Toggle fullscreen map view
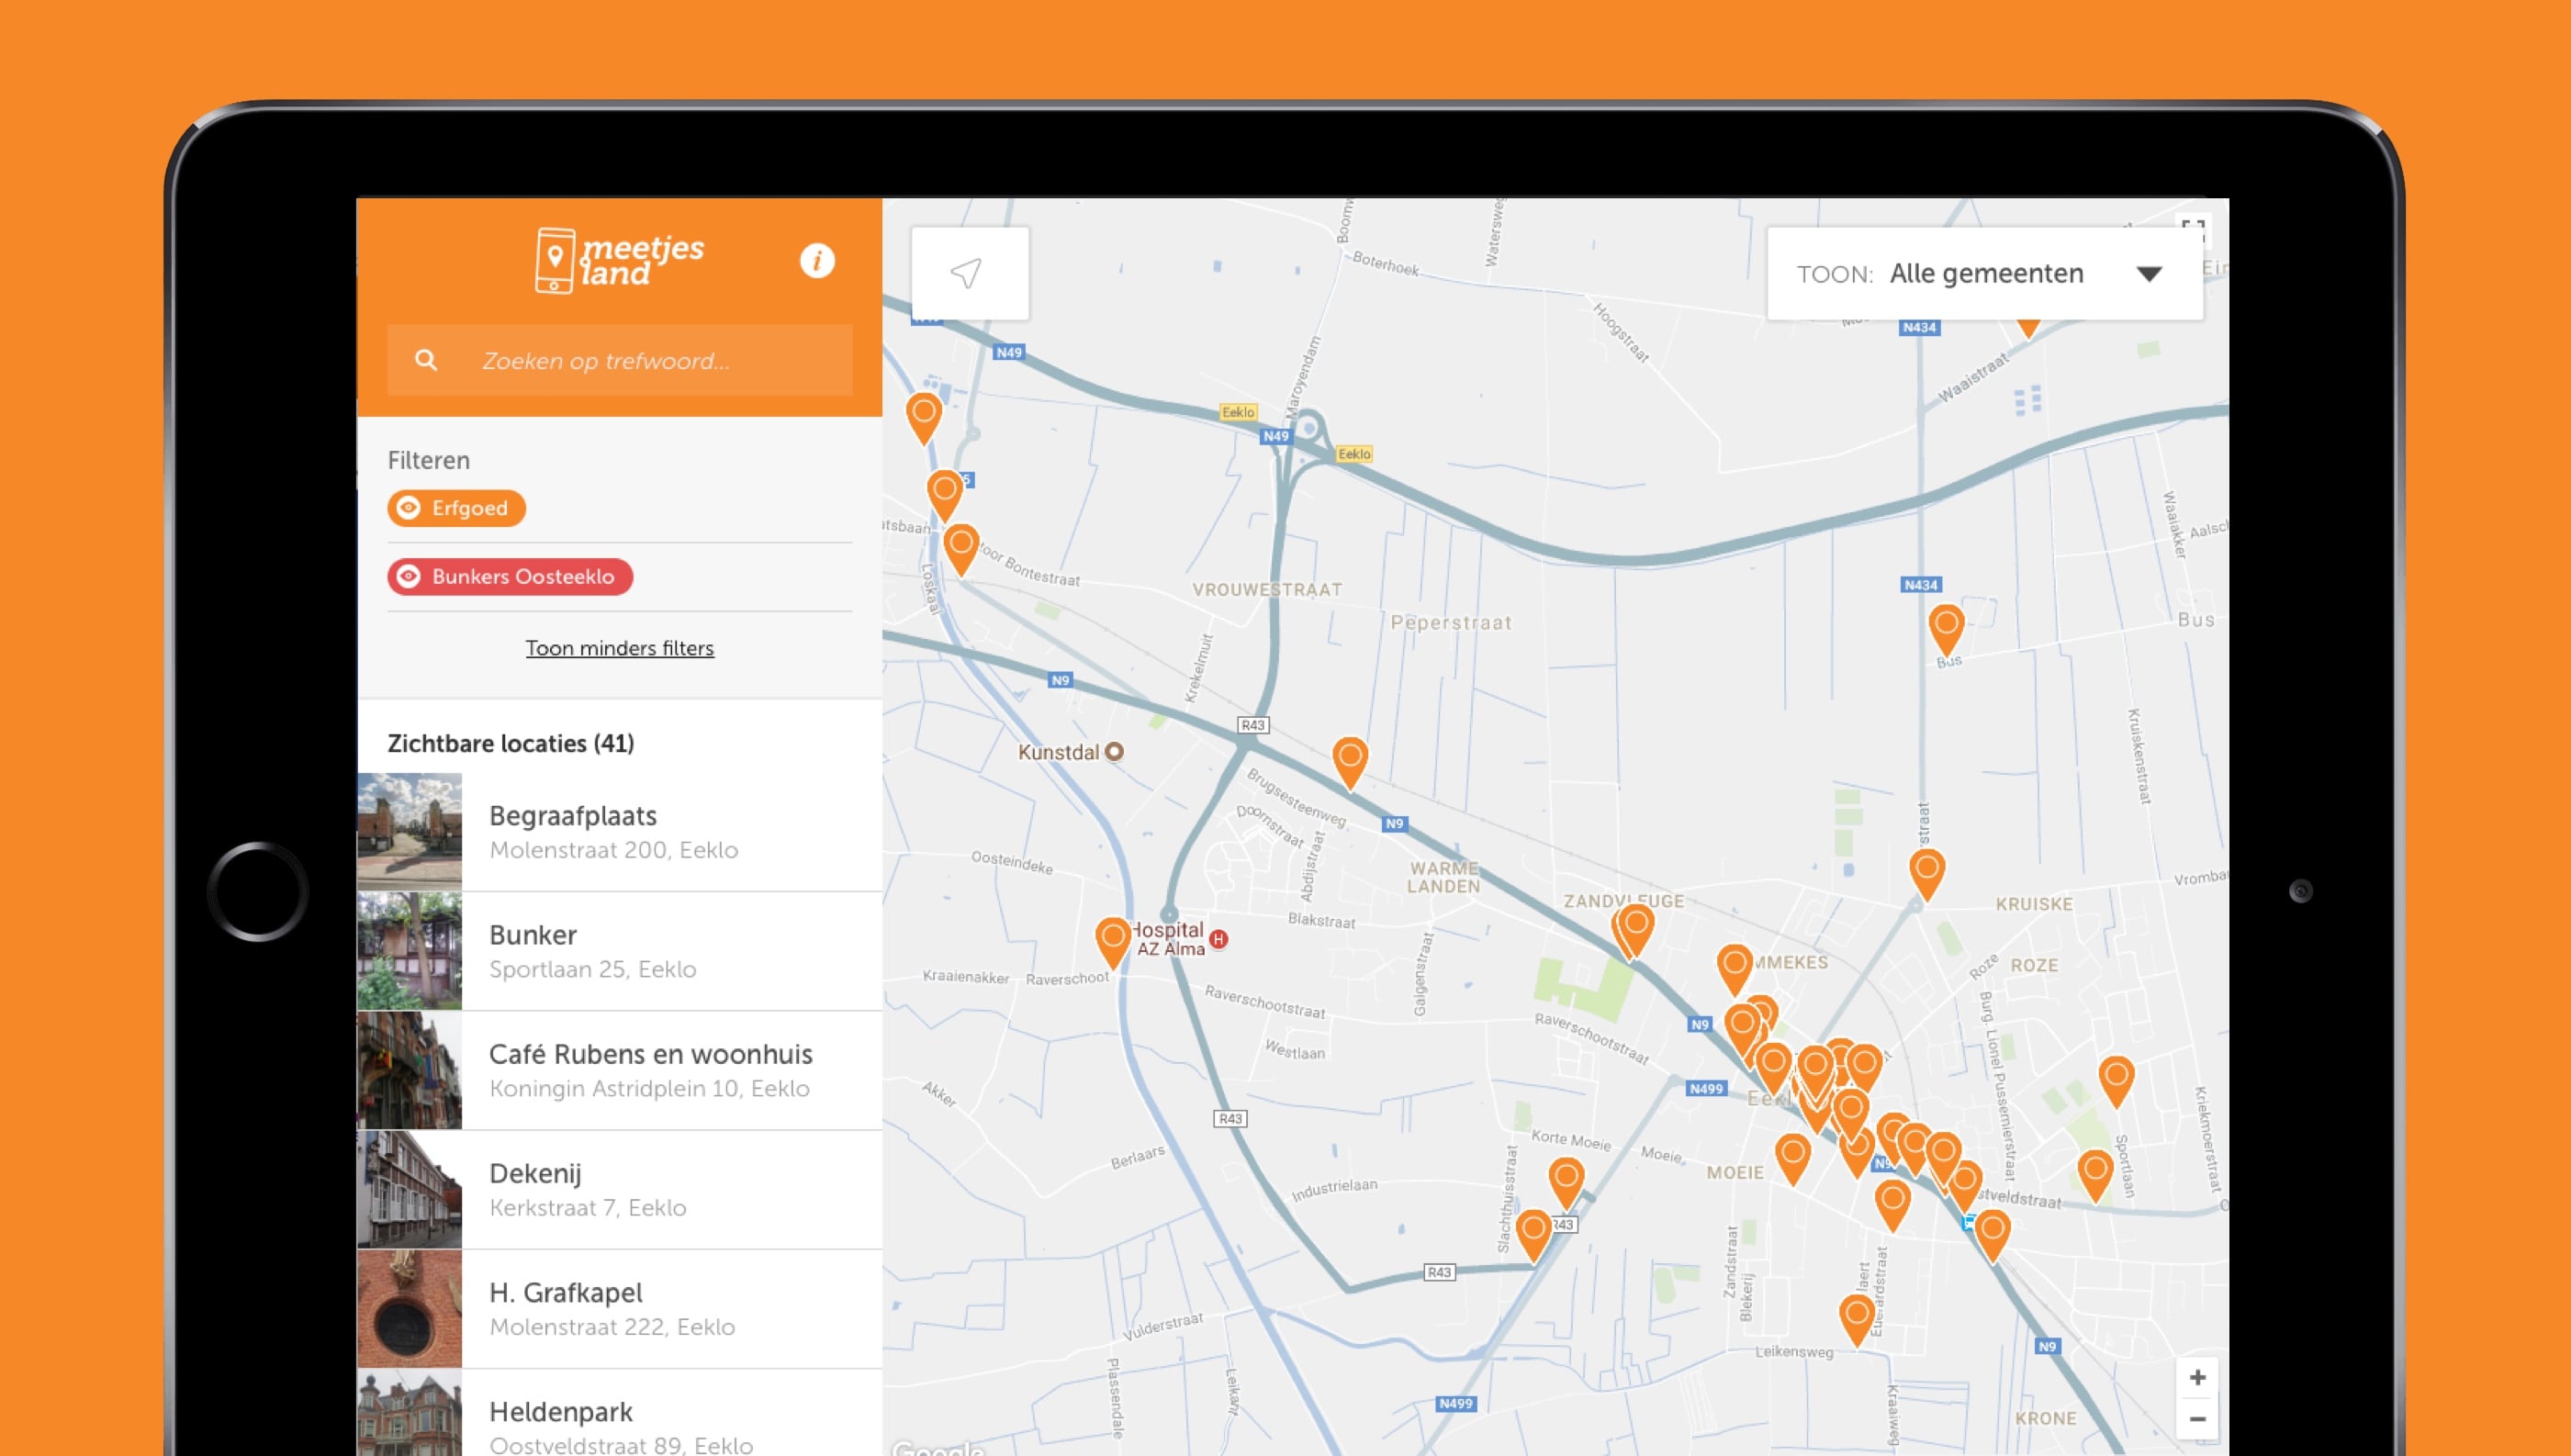This screenshot has height=1456, width=2571. point(2193,230)
